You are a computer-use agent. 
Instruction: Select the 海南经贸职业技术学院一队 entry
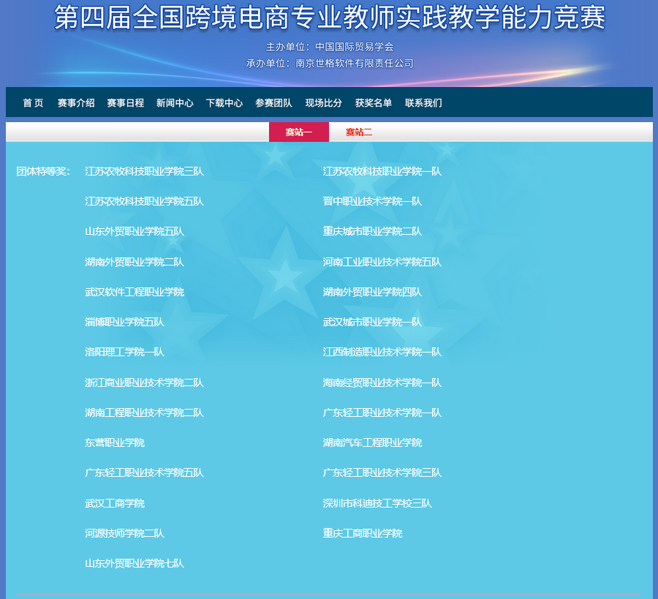pos(382,383)
